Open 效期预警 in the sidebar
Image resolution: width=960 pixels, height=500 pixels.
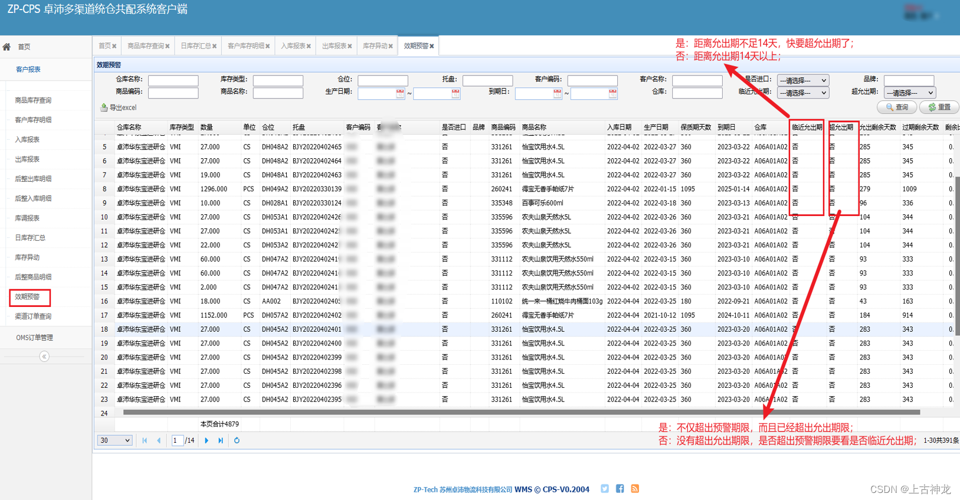click(27, 297)
